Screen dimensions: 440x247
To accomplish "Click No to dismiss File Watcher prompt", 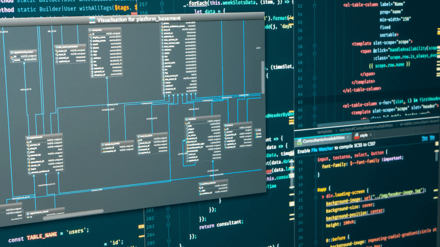I will (432, 137).
